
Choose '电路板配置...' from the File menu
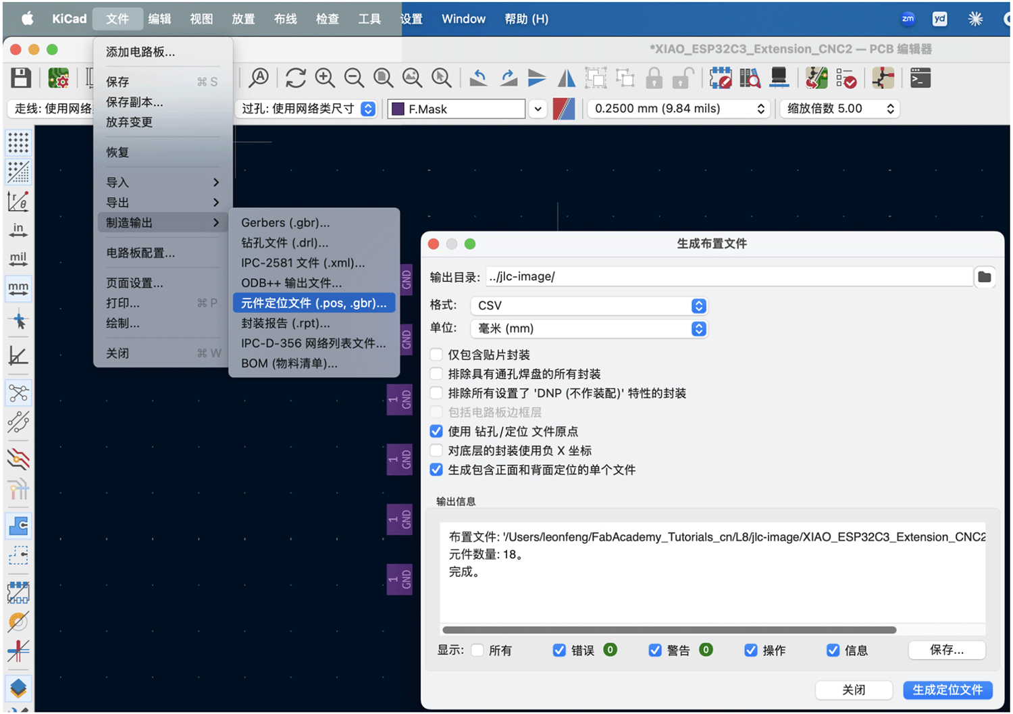(x=163, y=253)
